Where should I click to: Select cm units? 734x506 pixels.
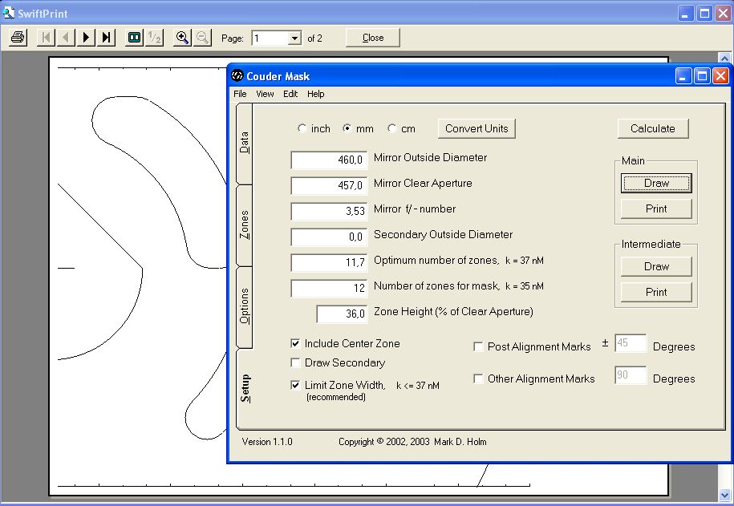point(391,128)
